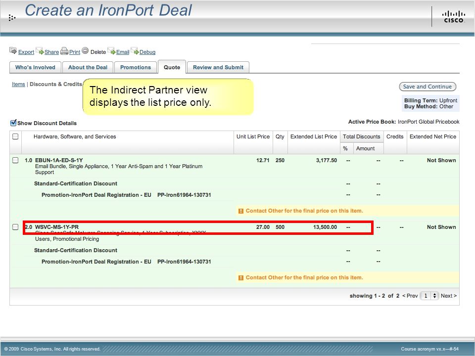The width and height of the screenshot is (475, 356).
Task: Click the Debug envelope icon
Action: click(x=135, y=50)
